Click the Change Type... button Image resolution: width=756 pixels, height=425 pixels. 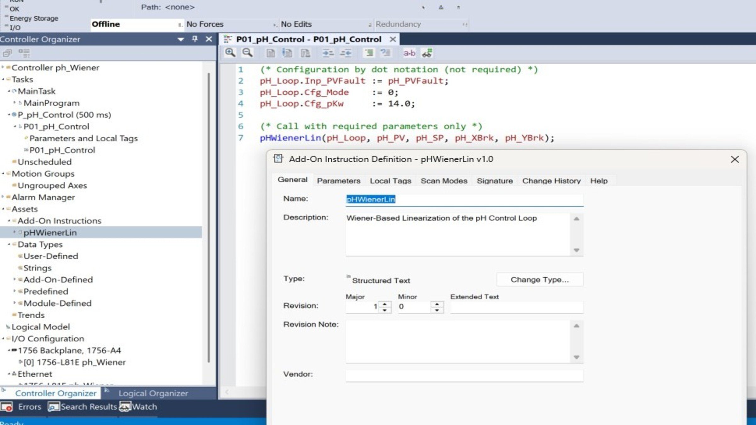540,280
